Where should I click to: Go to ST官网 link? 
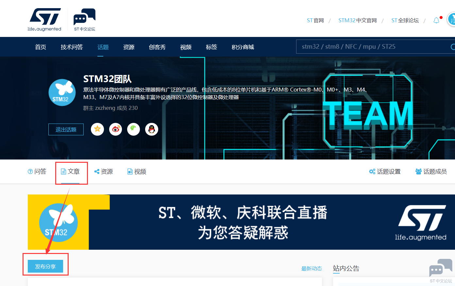pos(315,21)
